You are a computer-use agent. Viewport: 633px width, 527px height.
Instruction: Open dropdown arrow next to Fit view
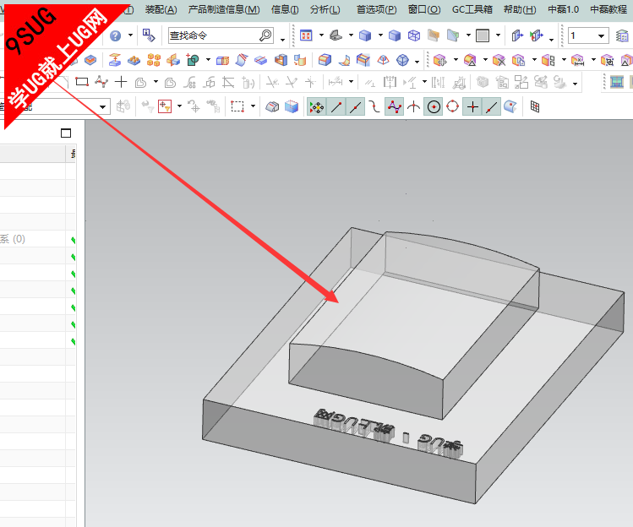coord(321,35)
